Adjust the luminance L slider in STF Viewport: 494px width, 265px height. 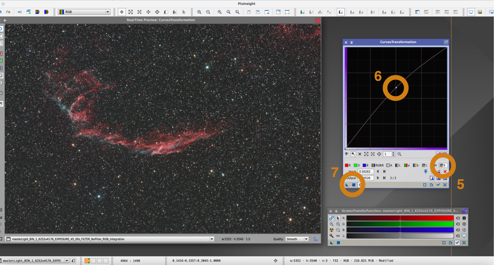[x=400, y=236]
